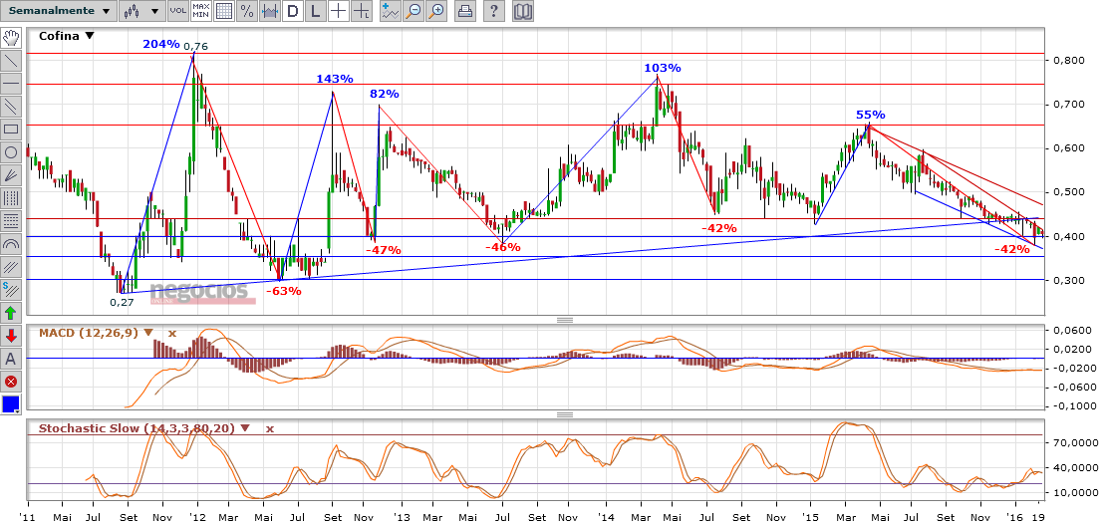Click the divider handle above MACD panel
This screenshot has height=525, width=1104.
pos(564,320)
